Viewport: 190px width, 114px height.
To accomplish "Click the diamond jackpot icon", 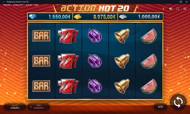I will pos(32,17).
